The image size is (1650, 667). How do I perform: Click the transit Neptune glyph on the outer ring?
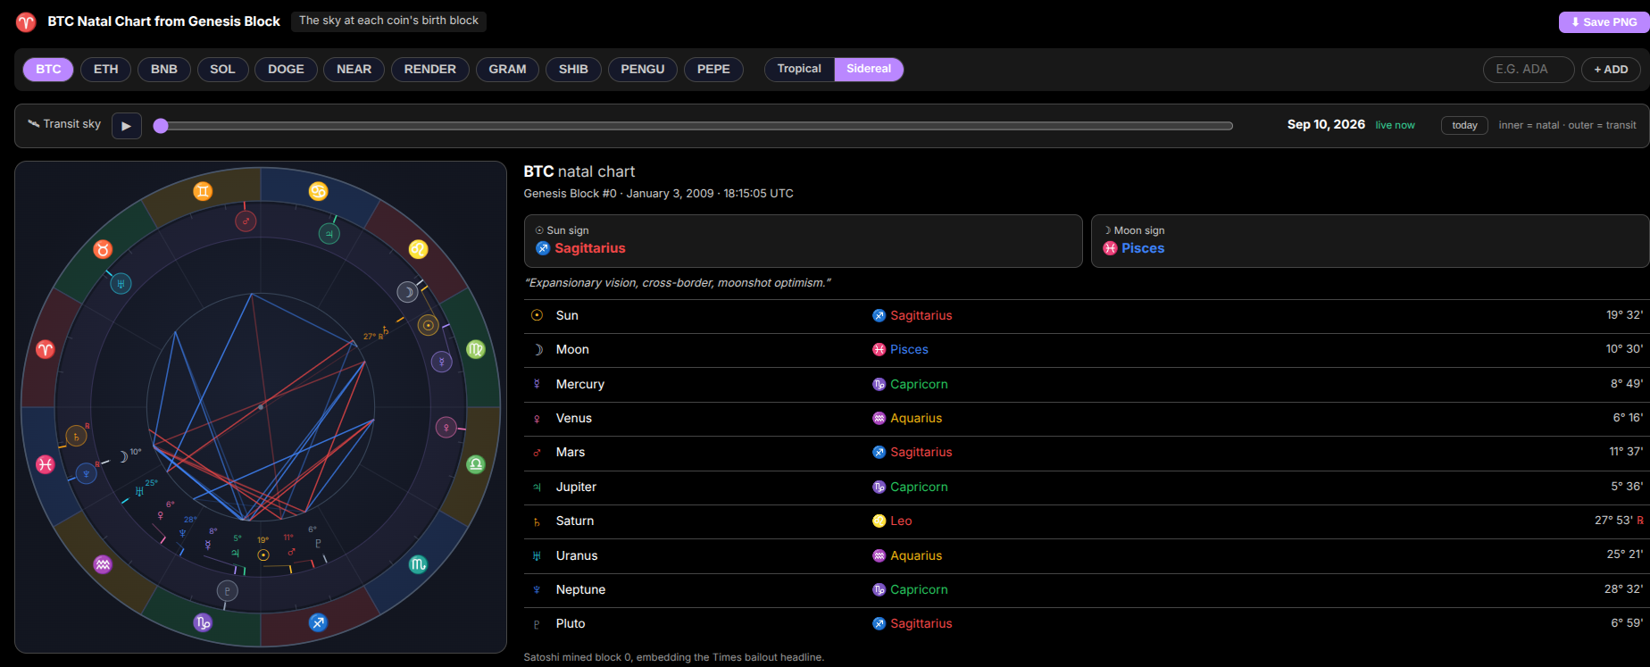pyautogui.click(x=86, y=473)
